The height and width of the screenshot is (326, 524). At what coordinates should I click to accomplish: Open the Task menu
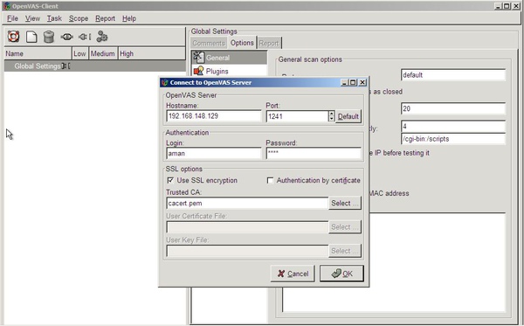point(54,18)
